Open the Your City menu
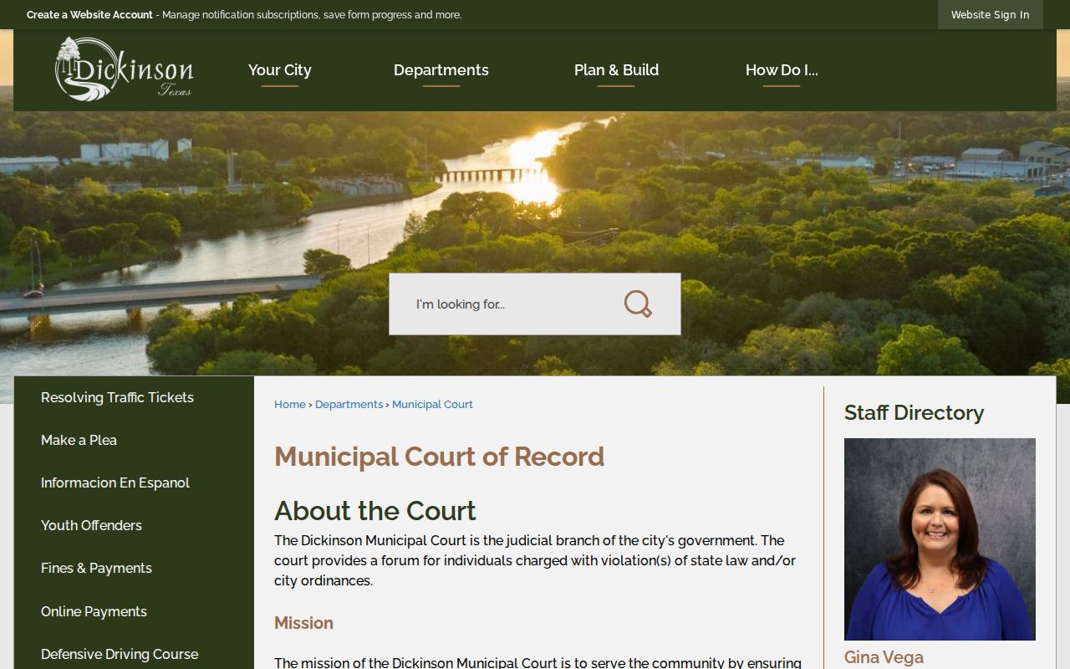 (x=280, y=70)
